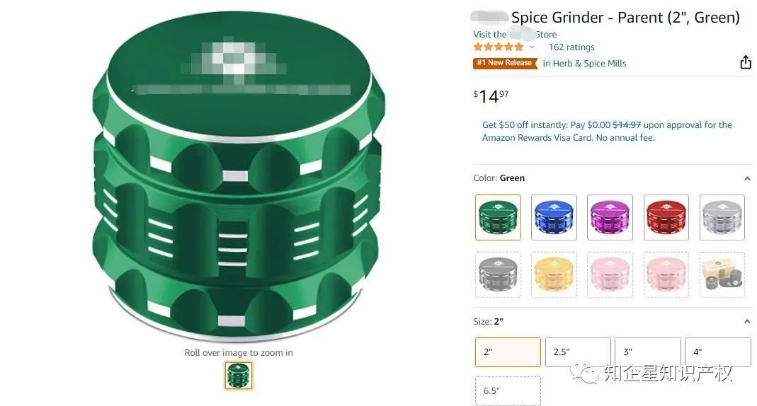This screenshot has height=406, width=757.
Task: Open the star rating breakdown arrow
Action: (532, 47)
